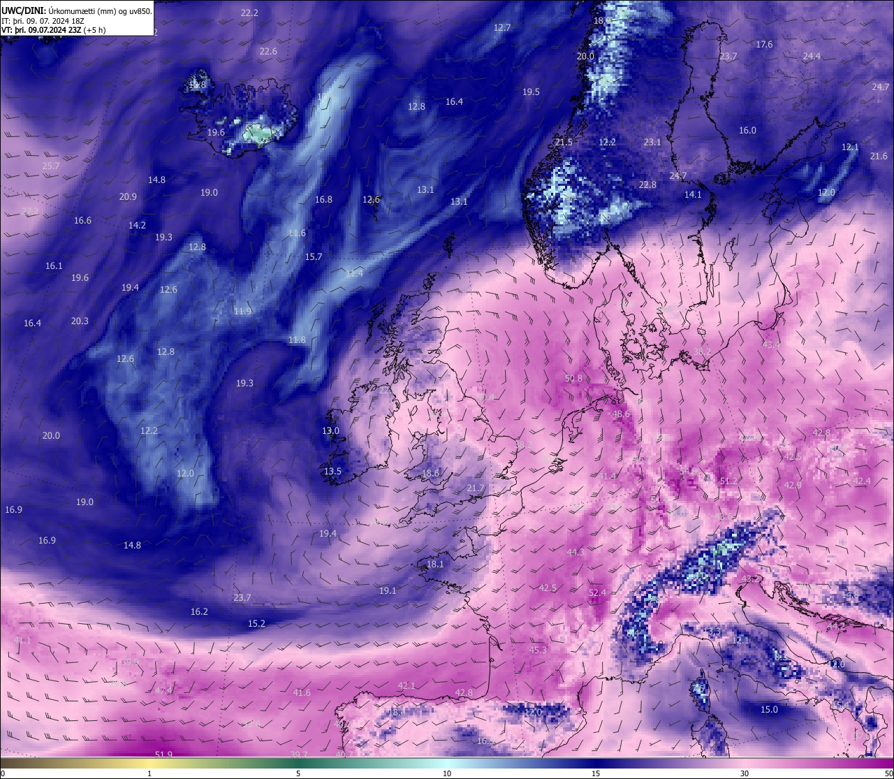894x779 pixels.
Task: Click the 16.2 value label
Action: (199, 611)
